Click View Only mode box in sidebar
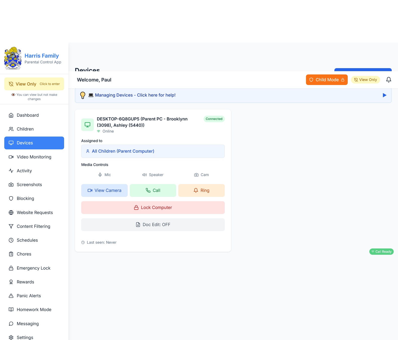Viewport: 398px width, 340px height. click(34, 84)
